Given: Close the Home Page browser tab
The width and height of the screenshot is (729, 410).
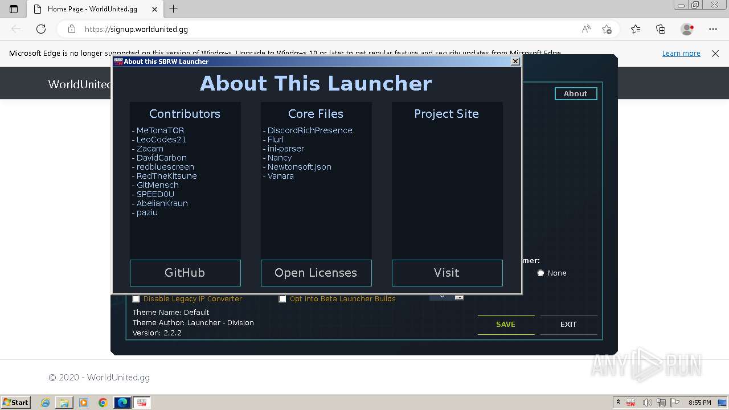Looking at the screenshot, I should pos(154,9).
